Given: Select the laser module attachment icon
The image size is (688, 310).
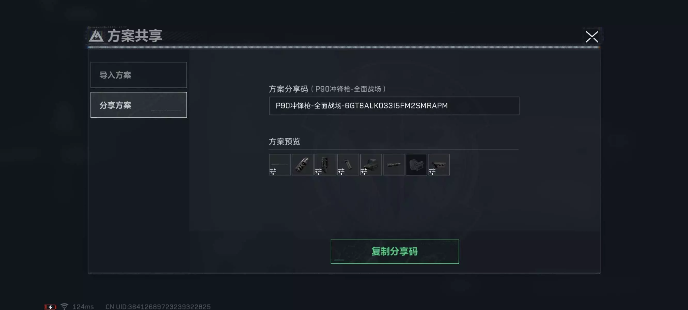Looking at the screenshot, I should click(393, 165).
